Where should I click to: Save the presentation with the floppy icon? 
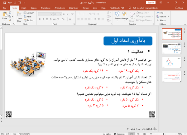click(5, 2)
